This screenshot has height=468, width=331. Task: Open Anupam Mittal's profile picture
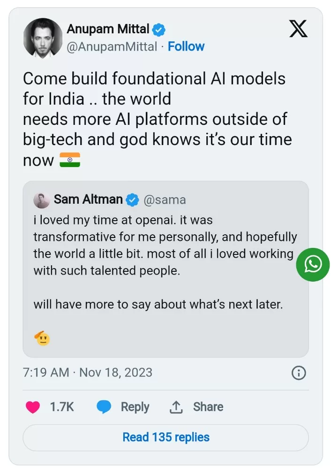(x=43, y=38)
